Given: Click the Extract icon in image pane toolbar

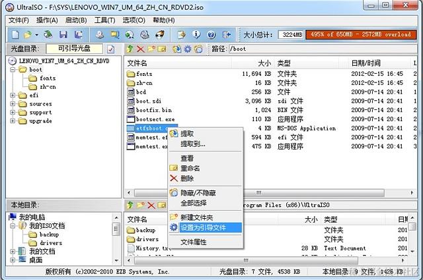Looking at the screenshot, I should [177, 49].
